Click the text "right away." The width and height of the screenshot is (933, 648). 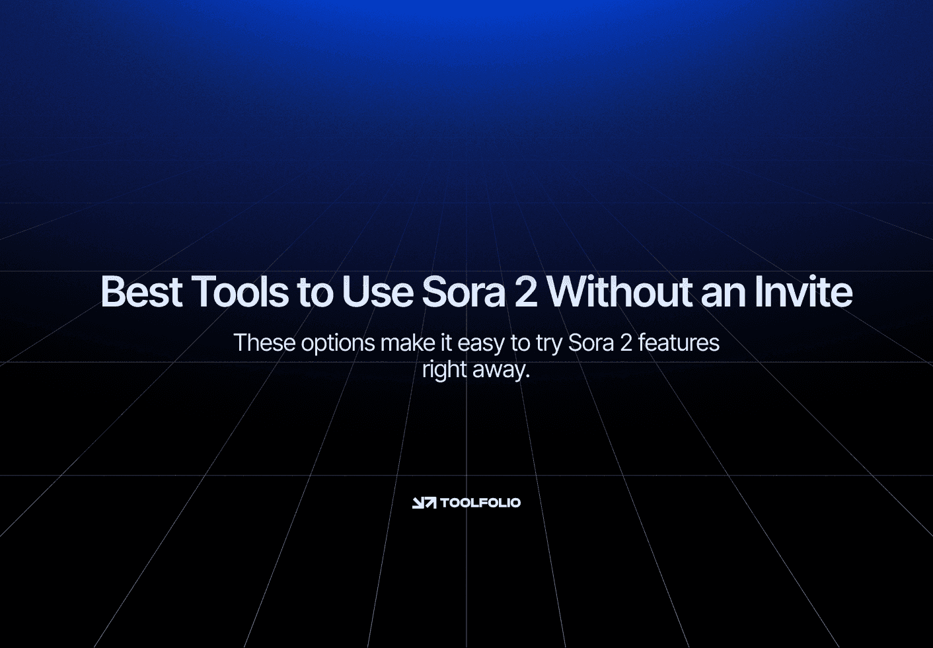[x=476, y=369]
